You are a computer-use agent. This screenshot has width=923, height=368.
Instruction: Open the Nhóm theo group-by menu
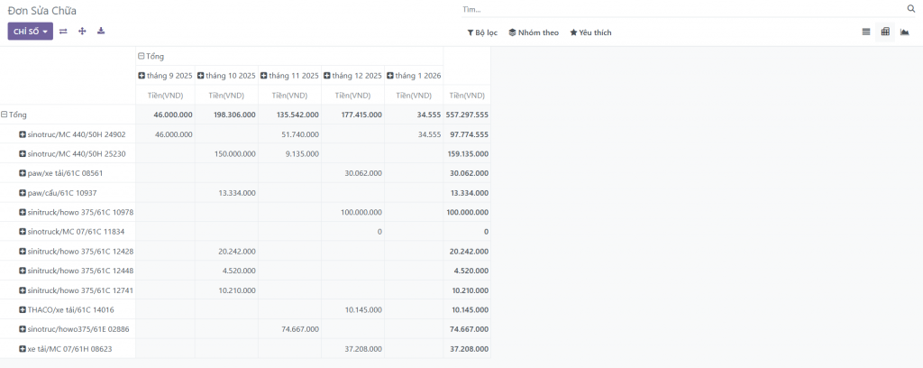(534, 32)
